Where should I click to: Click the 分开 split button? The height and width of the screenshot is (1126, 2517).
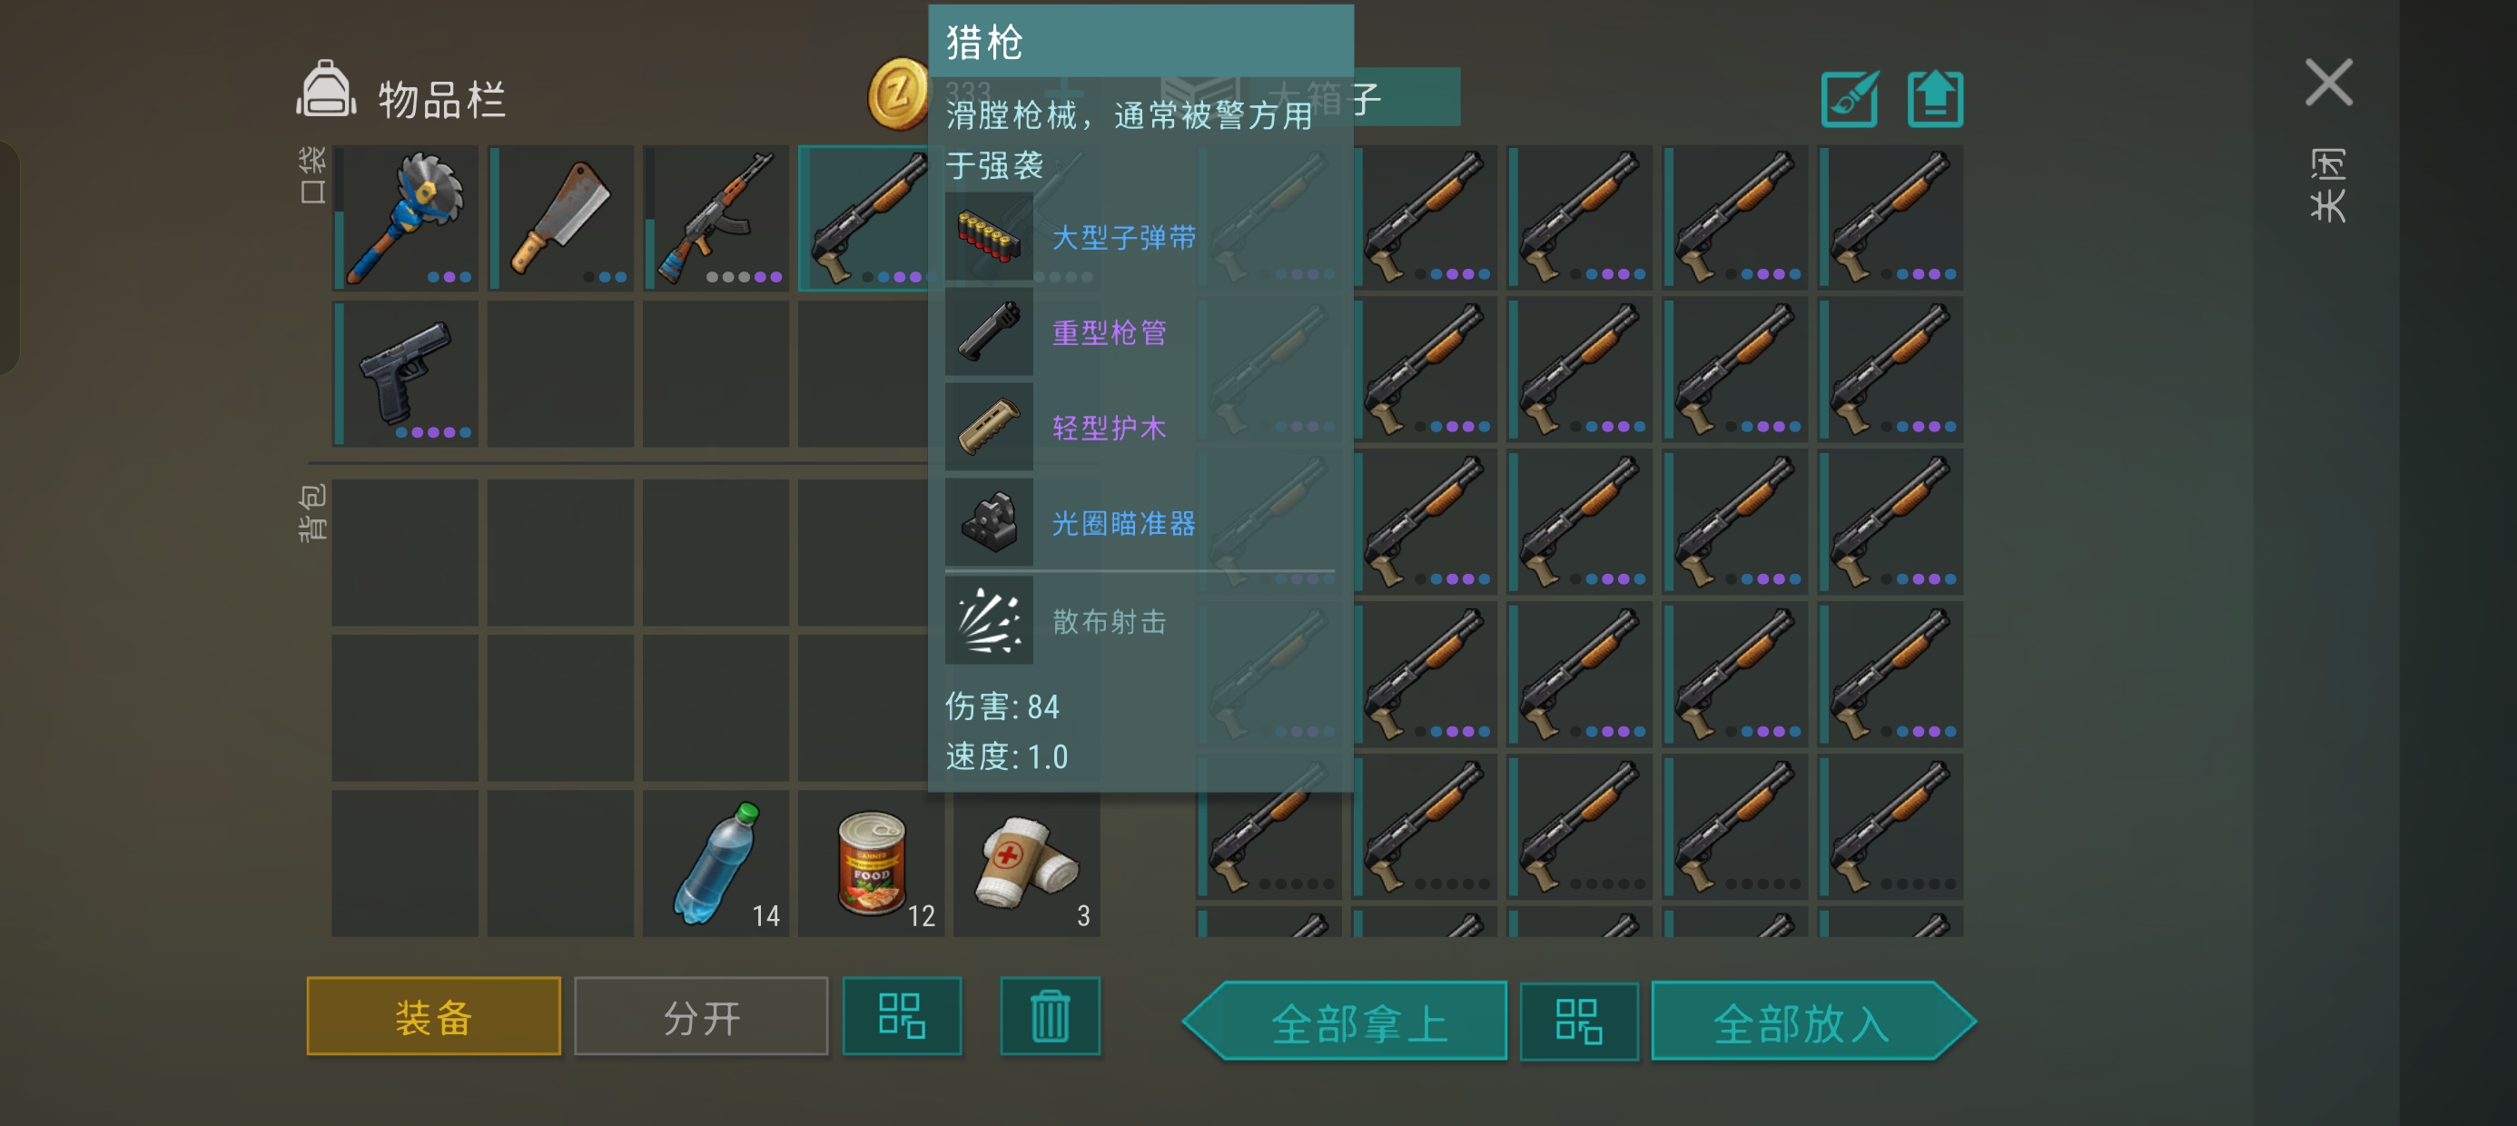click(x=702, y=1015)
